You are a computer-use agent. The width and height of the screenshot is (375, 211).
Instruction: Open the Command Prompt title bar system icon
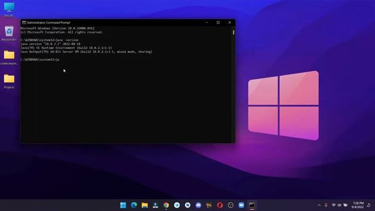click(24, 22)
